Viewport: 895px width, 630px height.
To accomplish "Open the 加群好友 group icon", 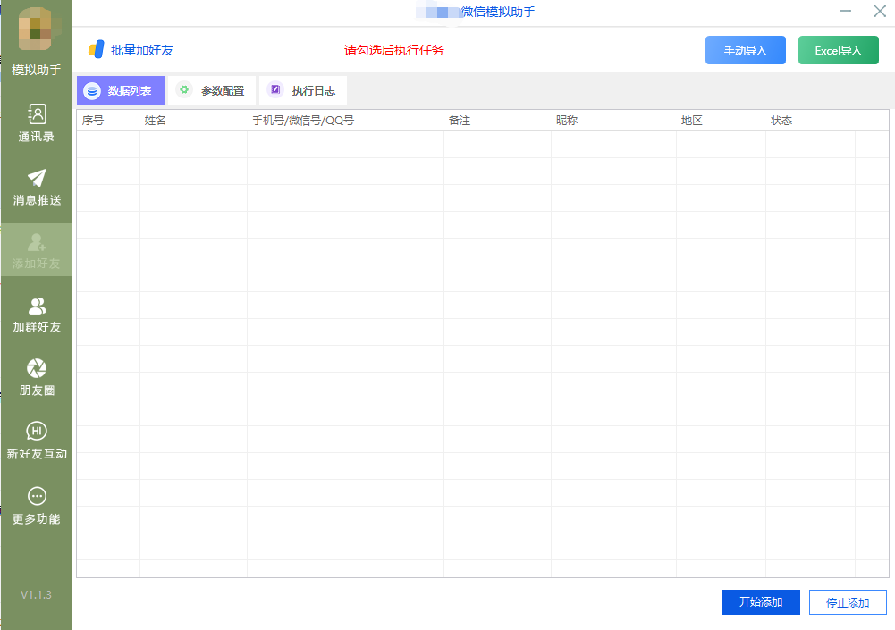I will [x=37, y=306].
